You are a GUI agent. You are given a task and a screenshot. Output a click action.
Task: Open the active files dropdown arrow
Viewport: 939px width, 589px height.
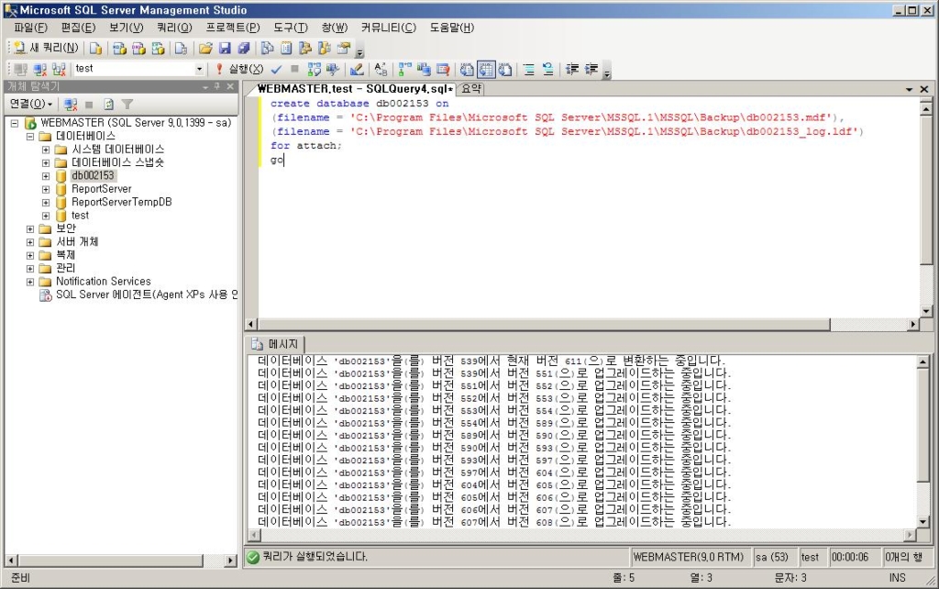pos(909,89)
